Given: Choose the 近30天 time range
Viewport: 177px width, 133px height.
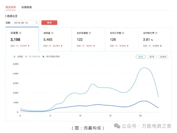Looking at the screenshot, I should (163, 57).
